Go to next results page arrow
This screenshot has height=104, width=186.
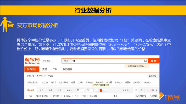(156, 90)
